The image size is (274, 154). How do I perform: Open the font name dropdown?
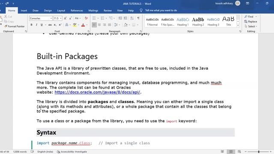(x=51, y=18)
